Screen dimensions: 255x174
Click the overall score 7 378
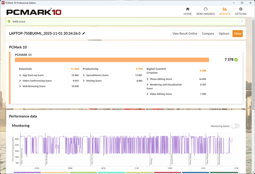coord(229,60)
